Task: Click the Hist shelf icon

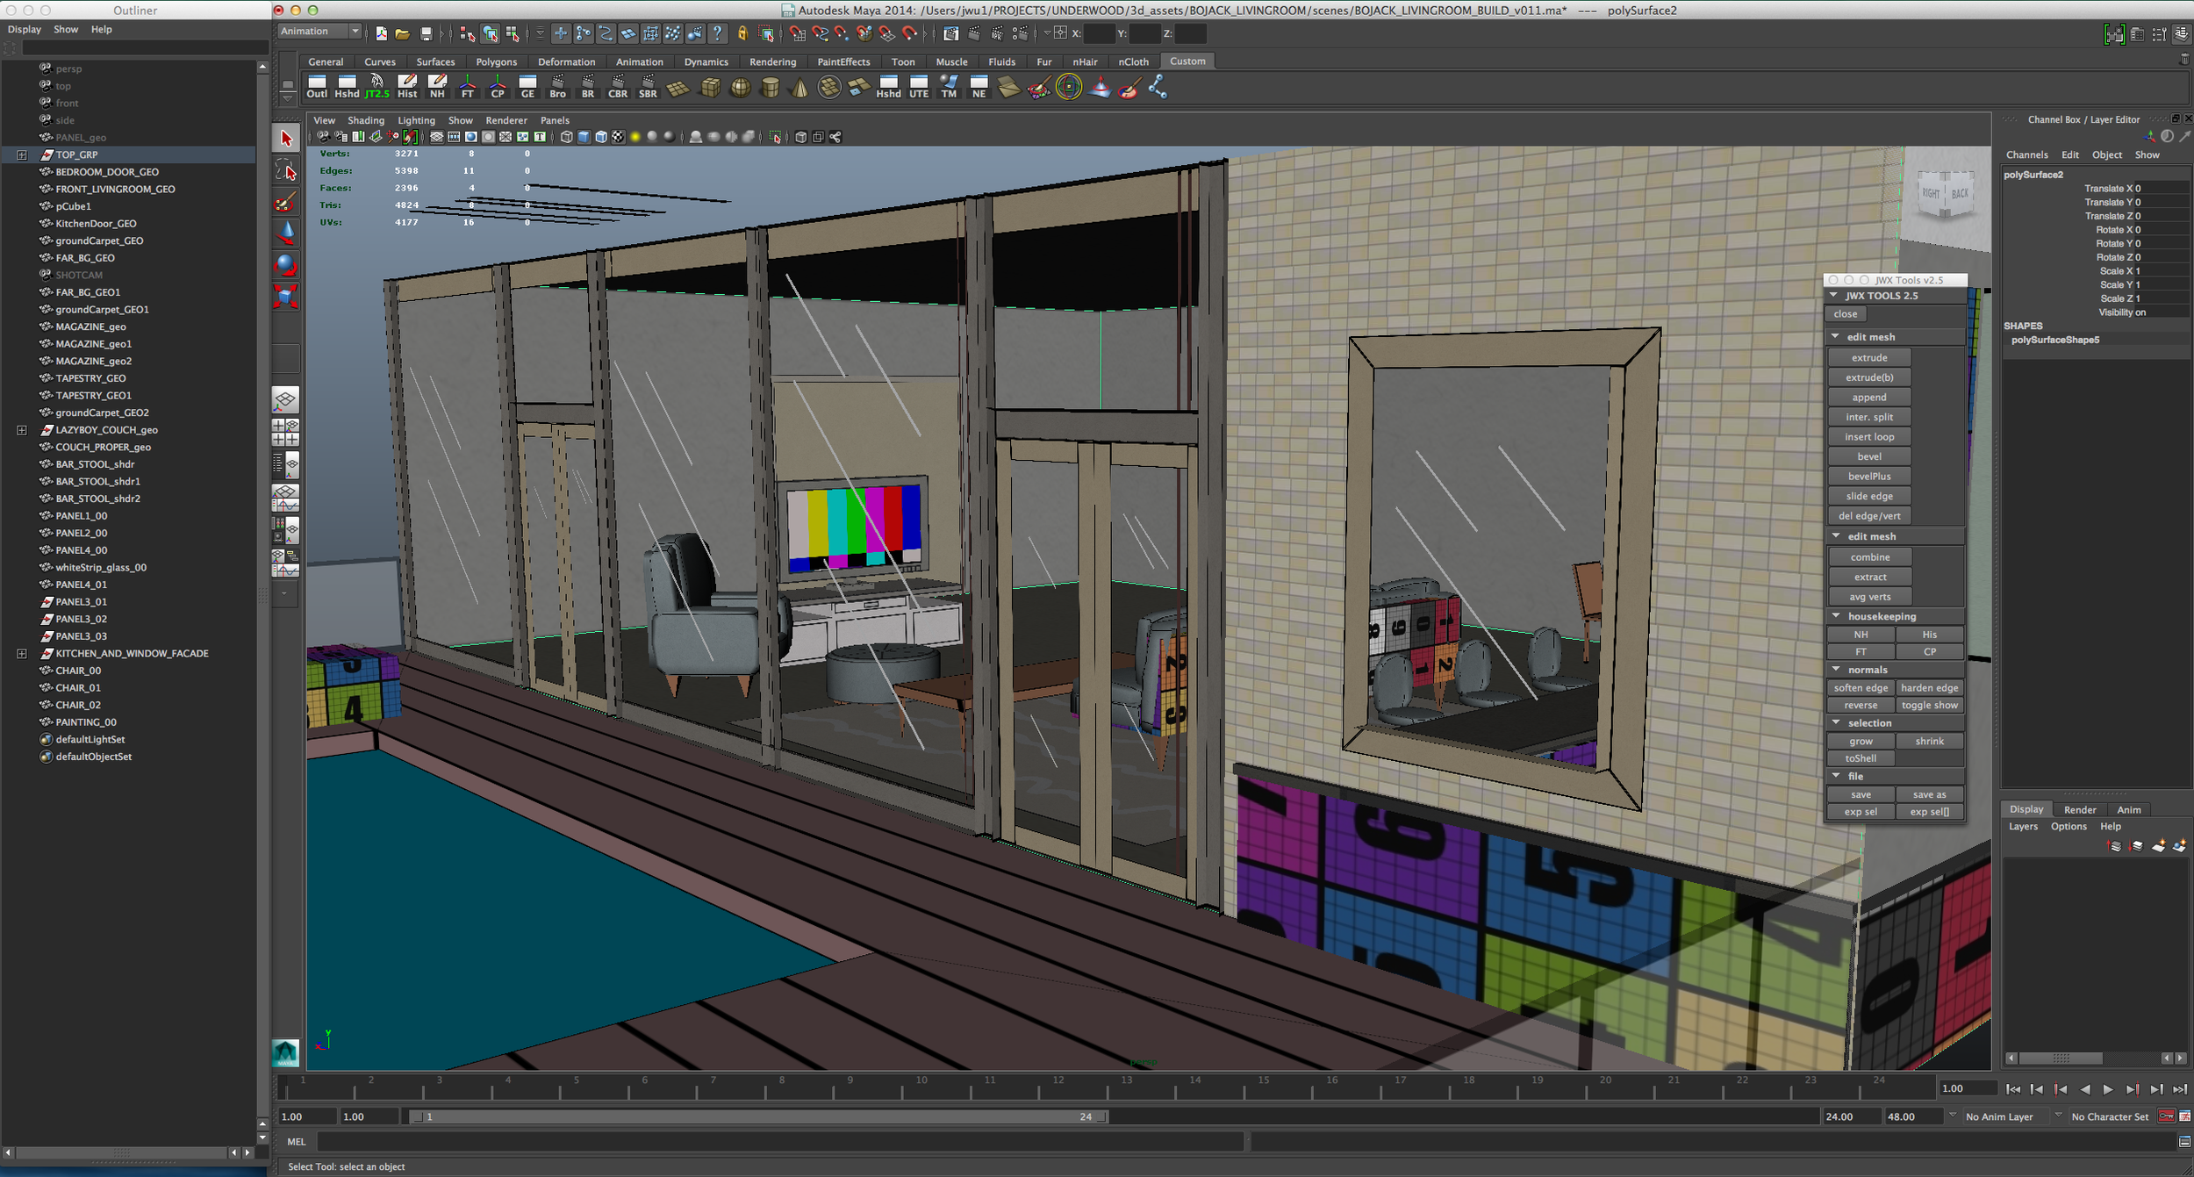Action: pos(407,86)
